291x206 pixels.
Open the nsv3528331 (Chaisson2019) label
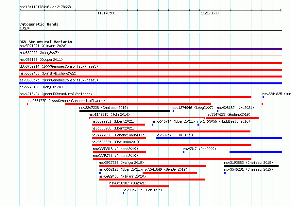[116, 142]
